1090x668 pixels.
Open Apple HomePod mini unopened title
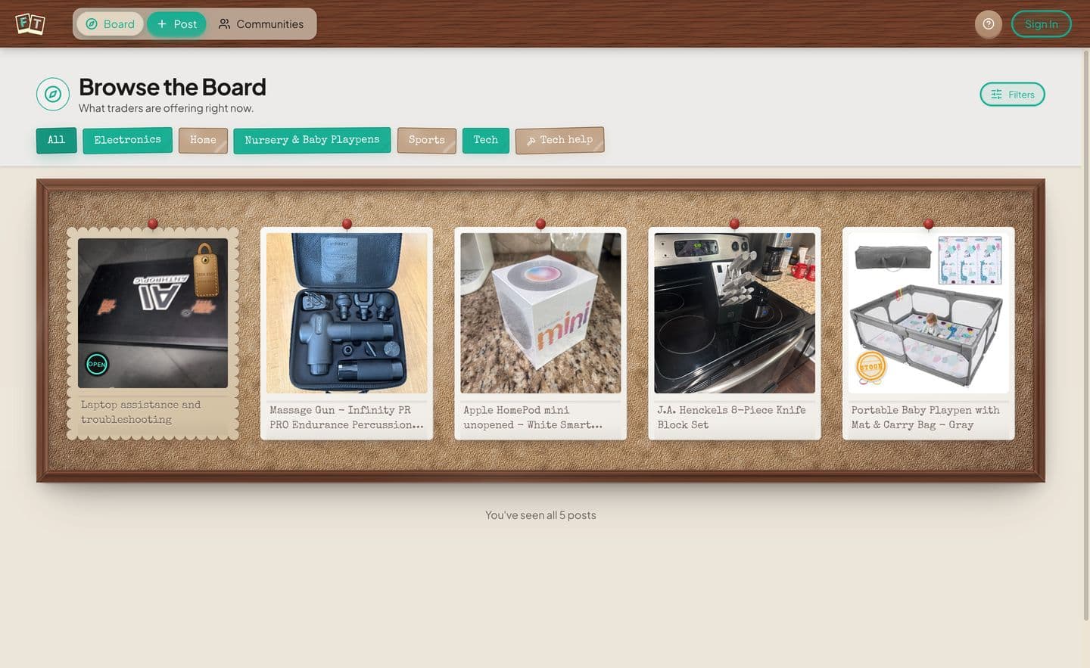533,418
